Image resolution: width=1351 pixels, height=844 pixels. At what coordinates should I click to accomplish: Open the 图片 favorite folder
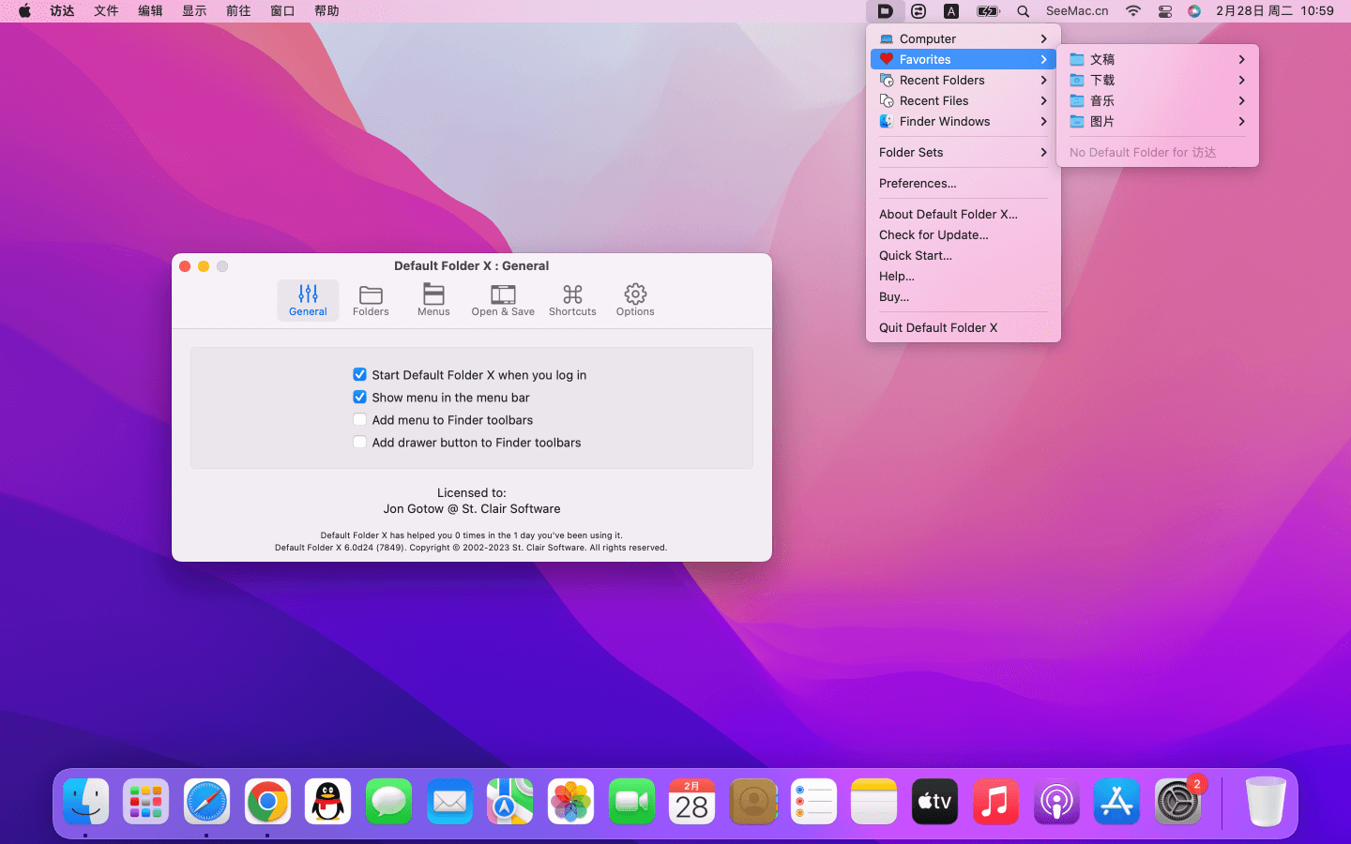tap(1158, 121)
